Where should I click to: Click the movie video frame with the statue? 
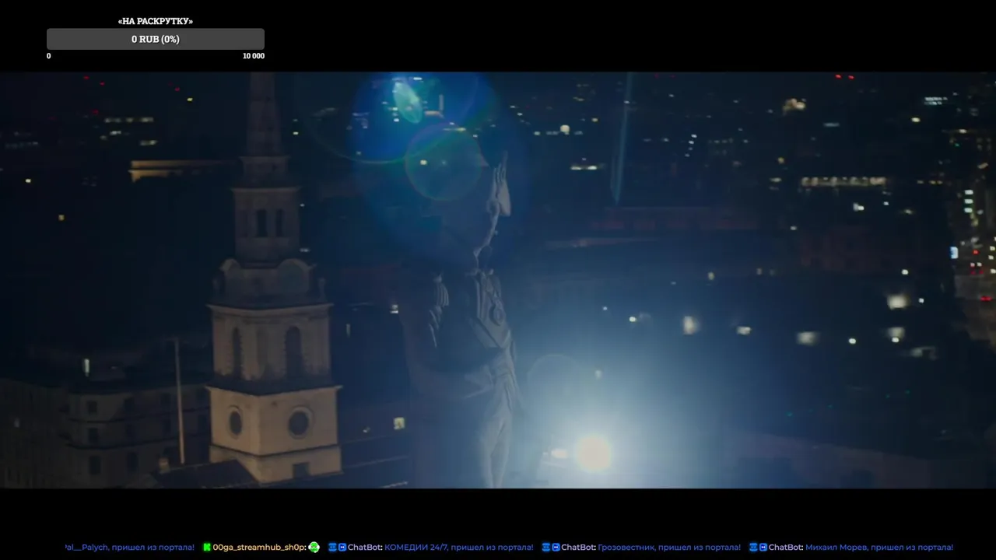[x=498, y=280]
